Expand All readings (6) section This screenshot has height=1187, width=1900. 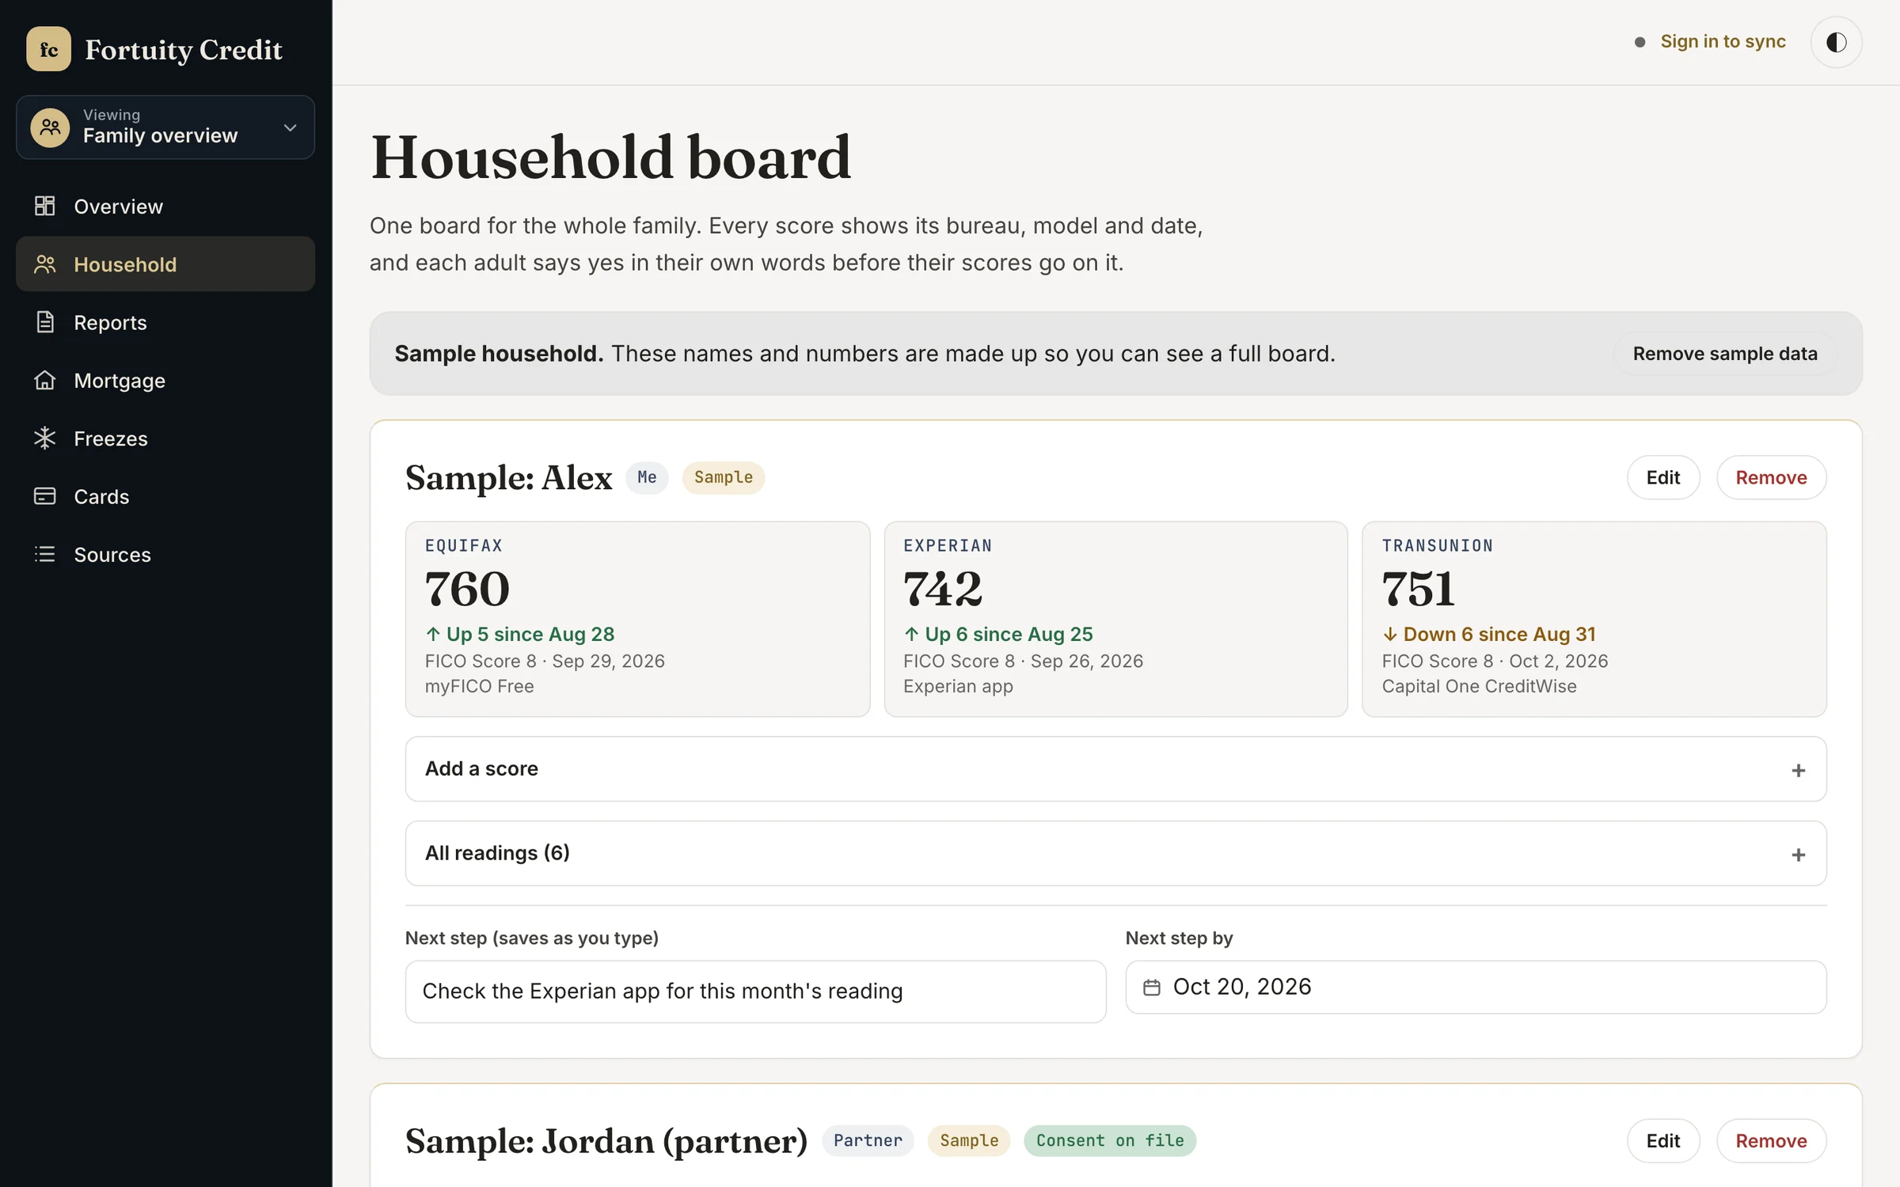point(1115,853)
